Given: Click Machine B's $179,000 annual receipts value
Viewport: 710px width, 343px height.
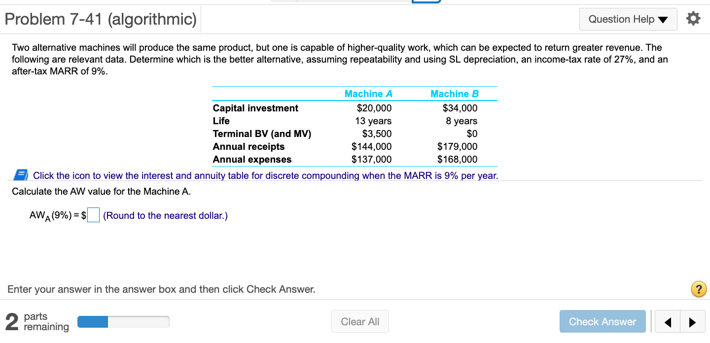Looking at the screenshot, I should click(457, 146).
